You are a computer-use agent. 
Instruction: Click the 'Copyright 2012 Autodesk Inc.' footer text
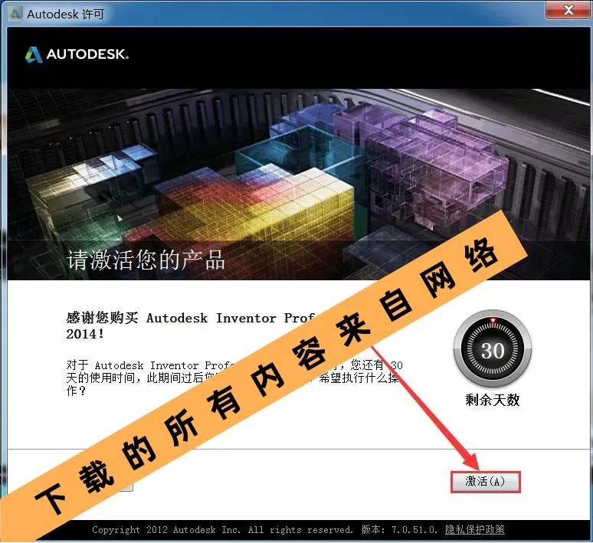pos(166,530)
